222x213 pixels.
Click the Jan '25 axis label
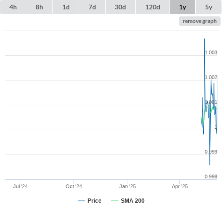point(127,186)
